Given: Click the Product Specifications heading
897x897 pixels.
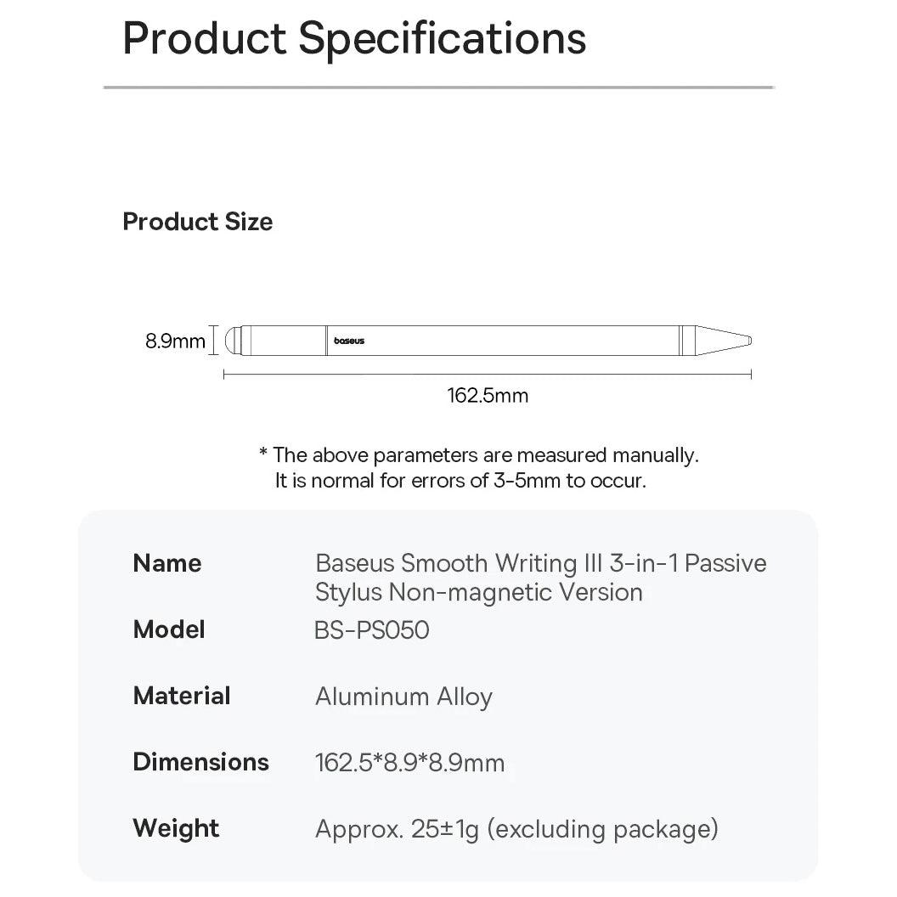Looking at the screenshot, I should [x=354, y=38].
